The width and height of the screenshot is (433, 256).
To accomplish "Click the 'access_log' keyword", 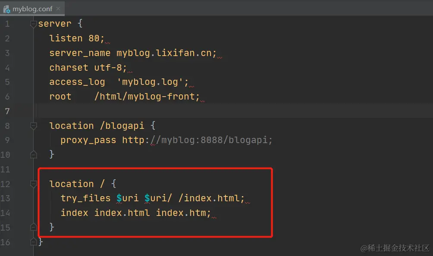I will click(77, 82).
